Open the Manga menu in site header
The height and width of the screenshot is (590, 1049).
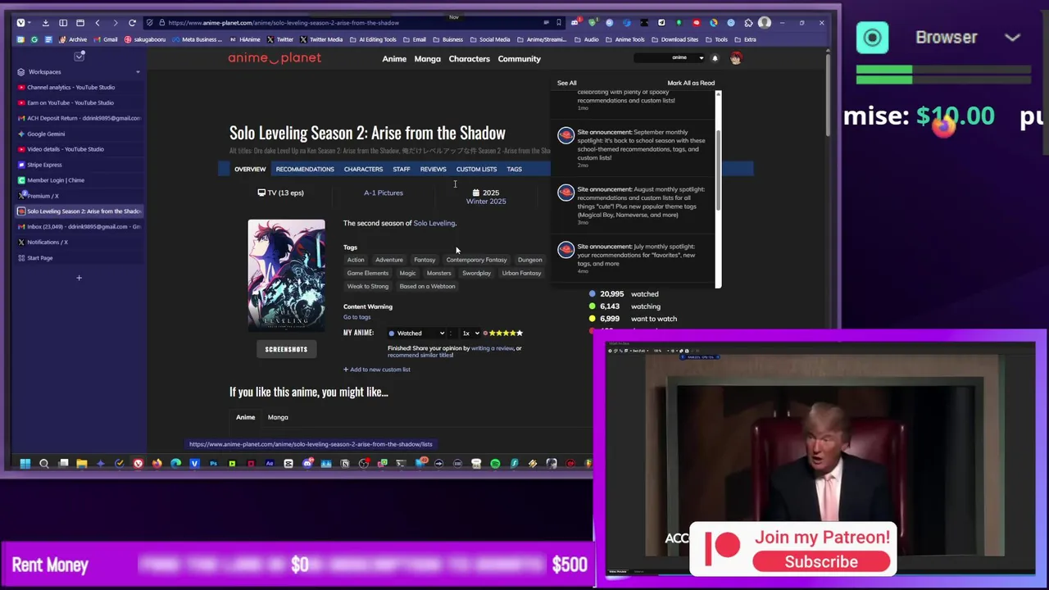427,59
